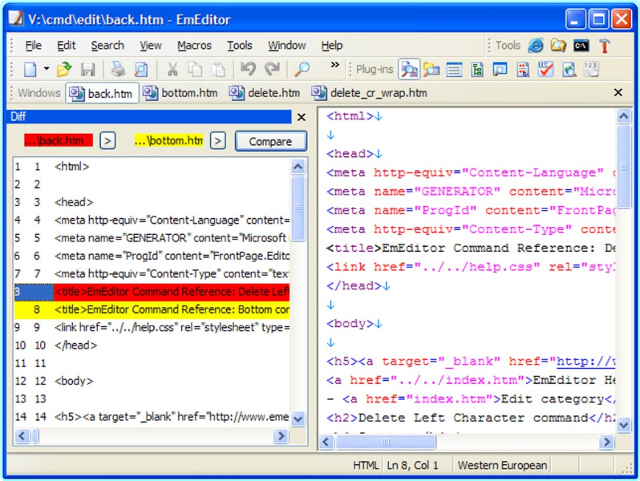Click the yellow bottom.htm file label
This screenshot has width=640, height=481.
pos(168,141)
